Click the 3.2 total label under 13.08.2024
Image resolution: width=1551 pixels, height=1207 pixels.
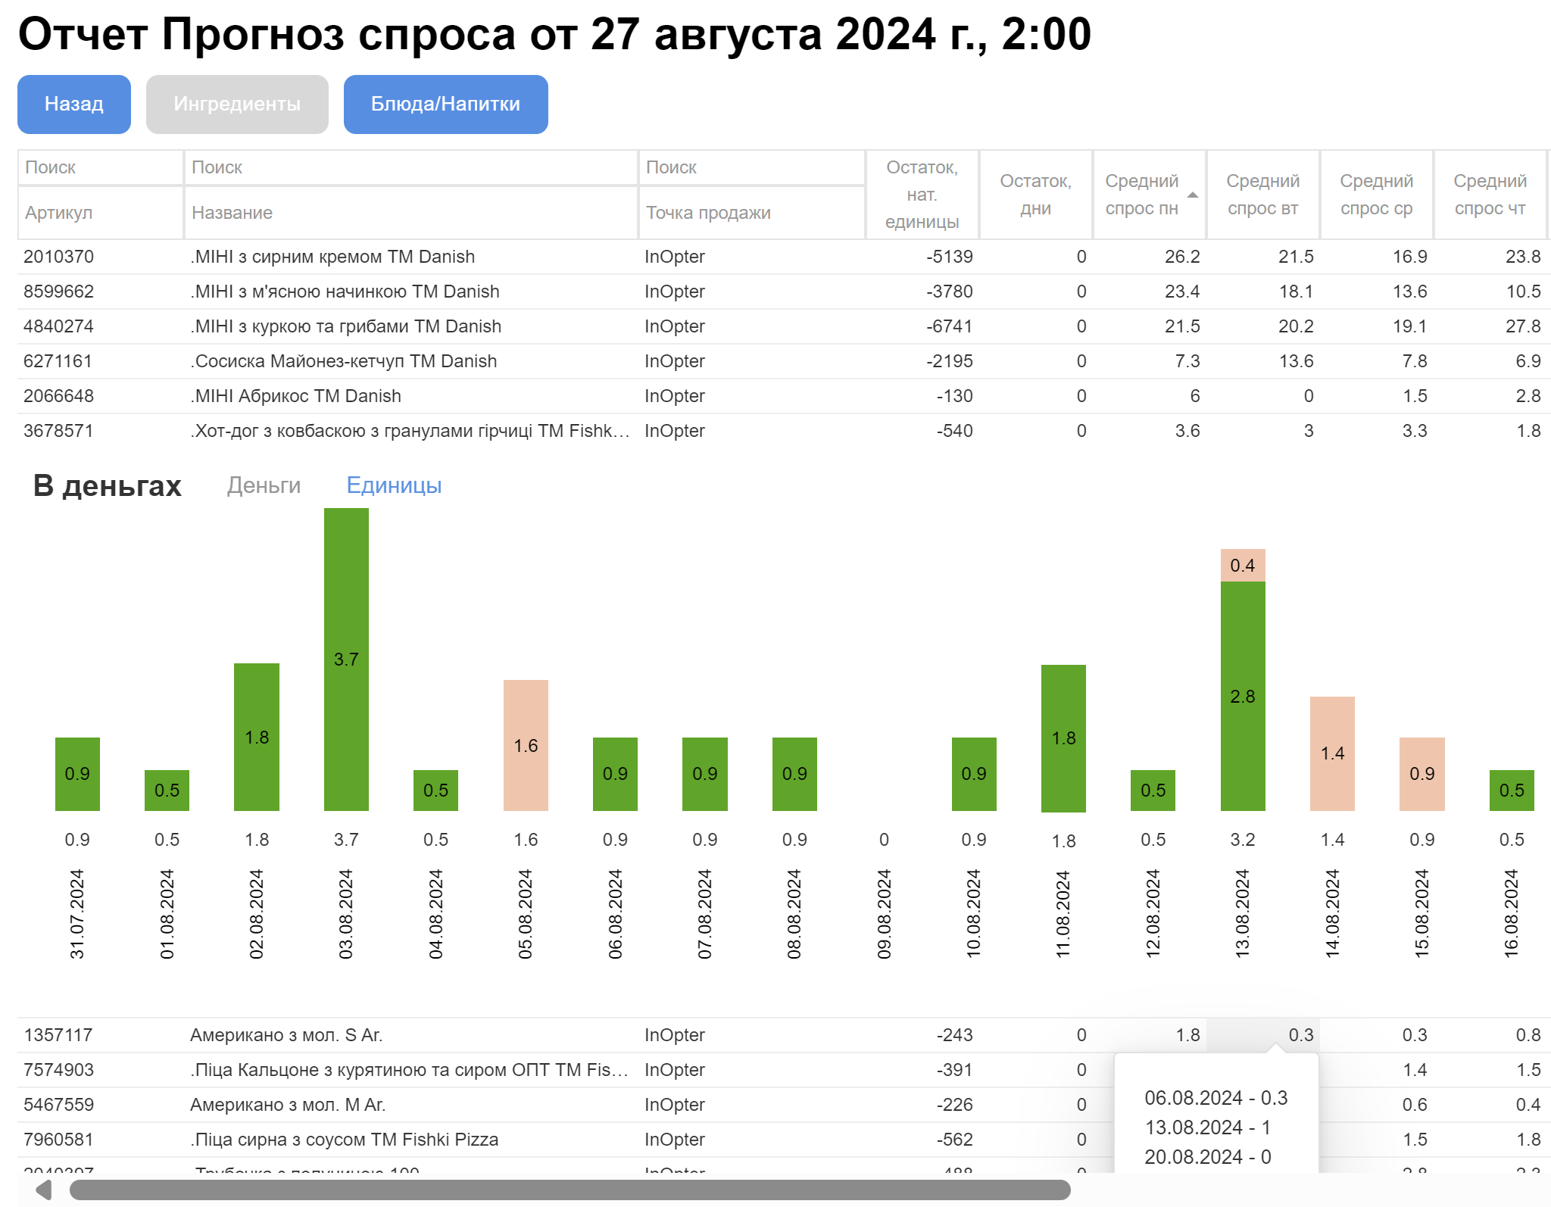click(1243, 840)
